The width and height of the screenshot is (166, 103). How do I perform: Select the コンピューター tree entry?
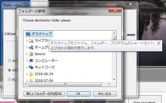coord(46,61)
